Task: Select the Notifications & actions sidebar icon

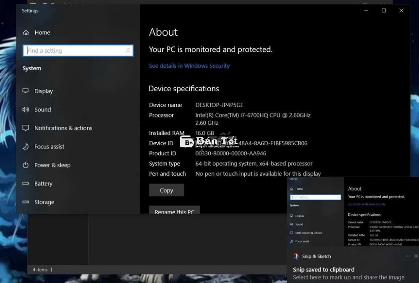Action: click(26, 128)
